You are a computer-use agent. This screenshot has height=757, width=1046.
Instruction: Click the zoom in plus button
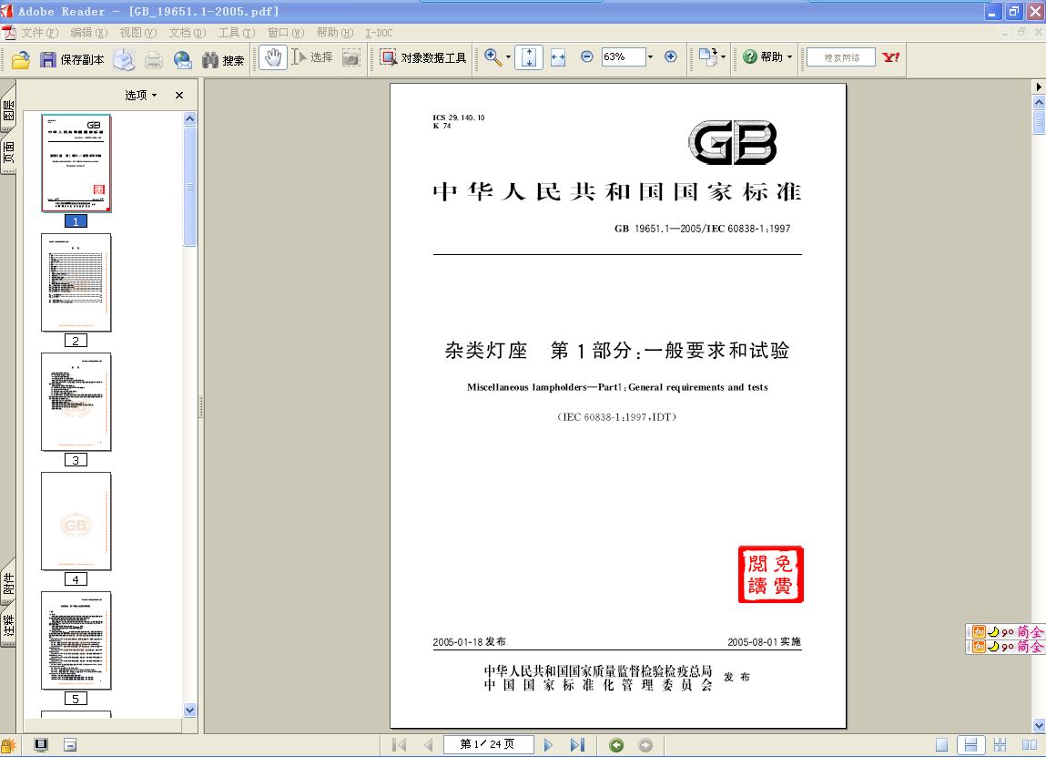[671, 56]
